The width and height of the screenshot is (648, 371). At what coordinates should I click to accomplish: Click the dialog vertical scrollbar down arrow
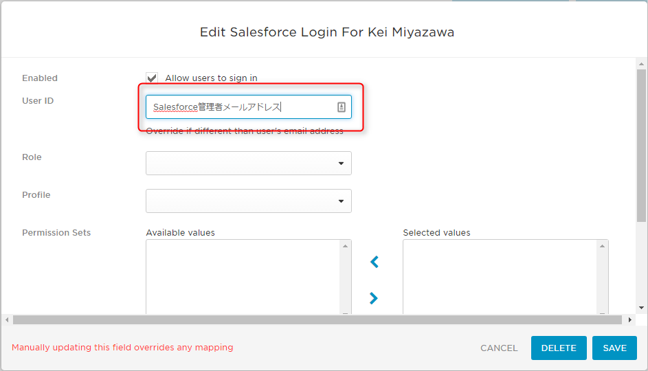click(x=641, y=308)
